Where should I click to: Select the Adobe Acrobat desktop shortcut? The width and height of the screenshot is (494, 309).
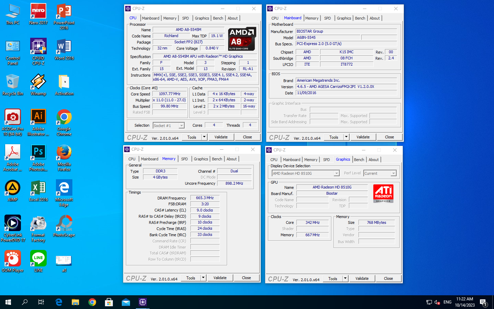(x=13, y=158)
